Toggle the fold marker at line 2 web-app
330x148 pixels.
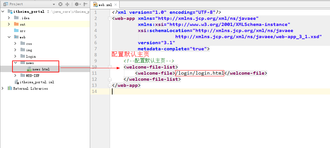(x=109, y=19)
